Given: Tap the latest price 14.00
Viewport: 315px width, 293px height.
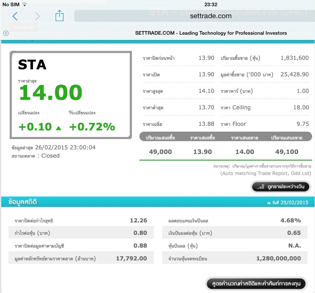Looking at the screenshot, I should [x=51, y=92].
